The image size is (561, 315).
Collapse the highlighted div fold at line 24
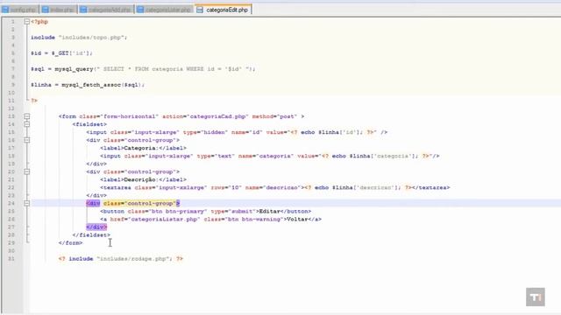(x=27, y=203)
